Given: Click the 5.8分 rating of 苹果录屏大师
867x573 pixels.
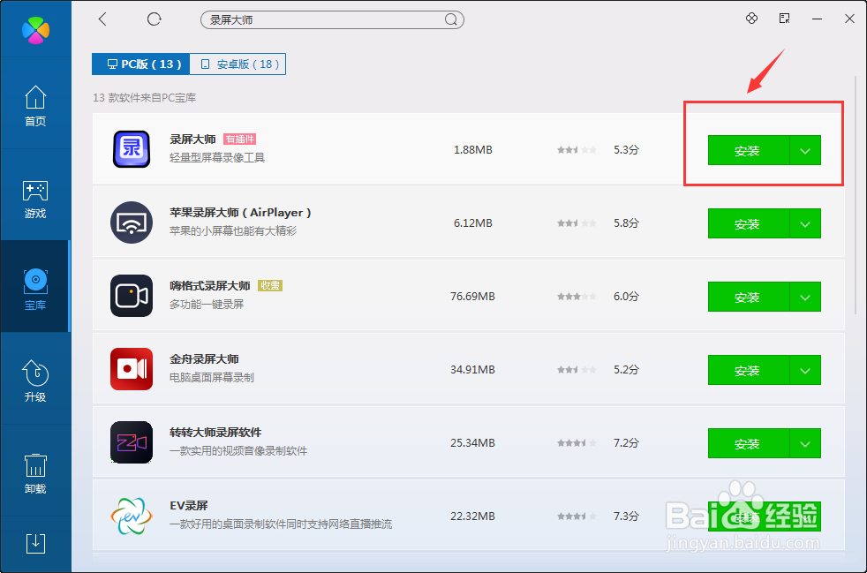Looking at the screenshot, I should pos(626,222).
